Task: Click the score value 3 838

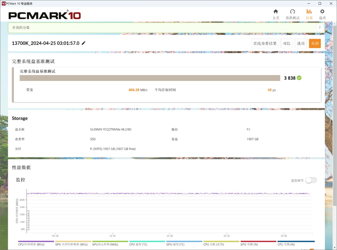Action: (290, 78)
